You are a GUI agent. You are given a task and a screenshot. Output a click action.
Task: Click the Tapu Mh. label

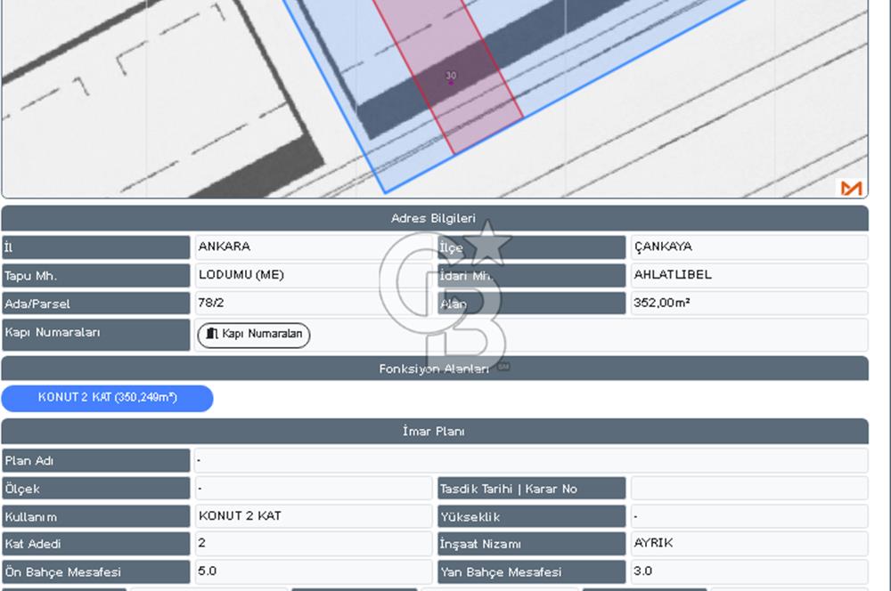click(x=95, y=276)
